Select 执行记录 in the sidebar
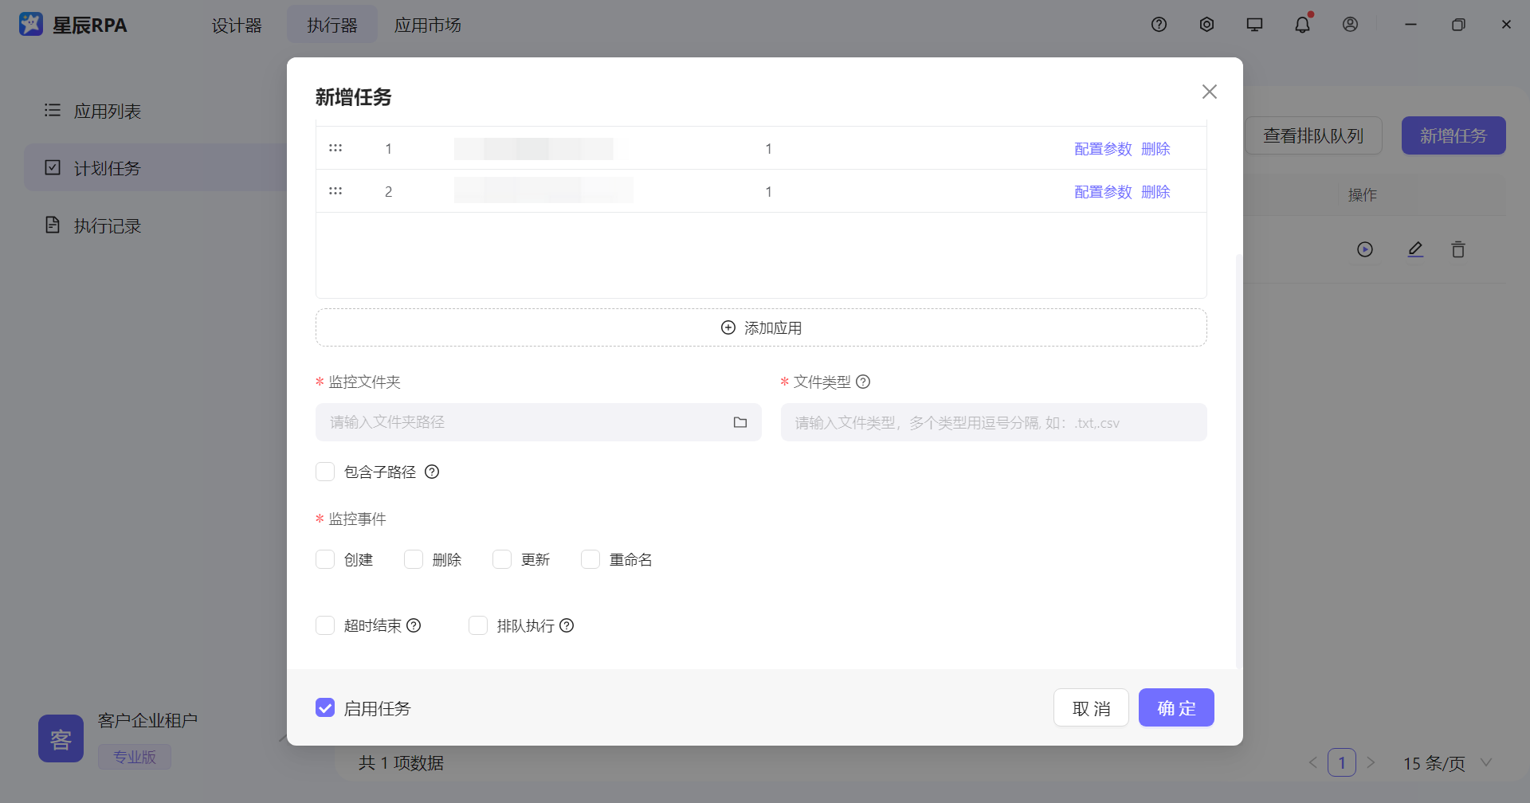This screenshot has width=1530, height=803. [108, 225]
